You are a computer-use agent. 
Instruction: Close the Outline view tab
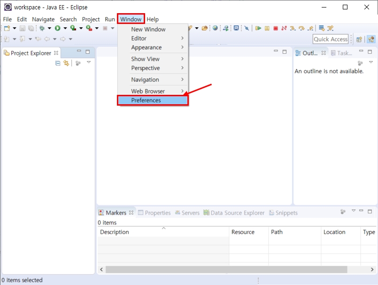[x=324, y=53]
